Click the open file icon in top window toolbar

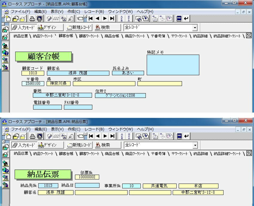pos(15,19)
